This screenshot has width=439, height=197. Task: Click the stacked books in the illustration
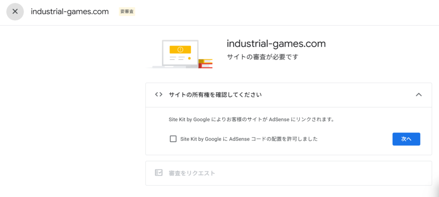[x=206, y=64]
